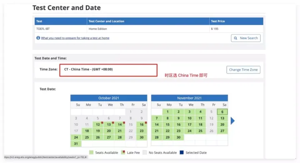Click the blue next-month arrow
This screenshot has height=163, width=300.
pyautogui.click(x=232, y=121)
